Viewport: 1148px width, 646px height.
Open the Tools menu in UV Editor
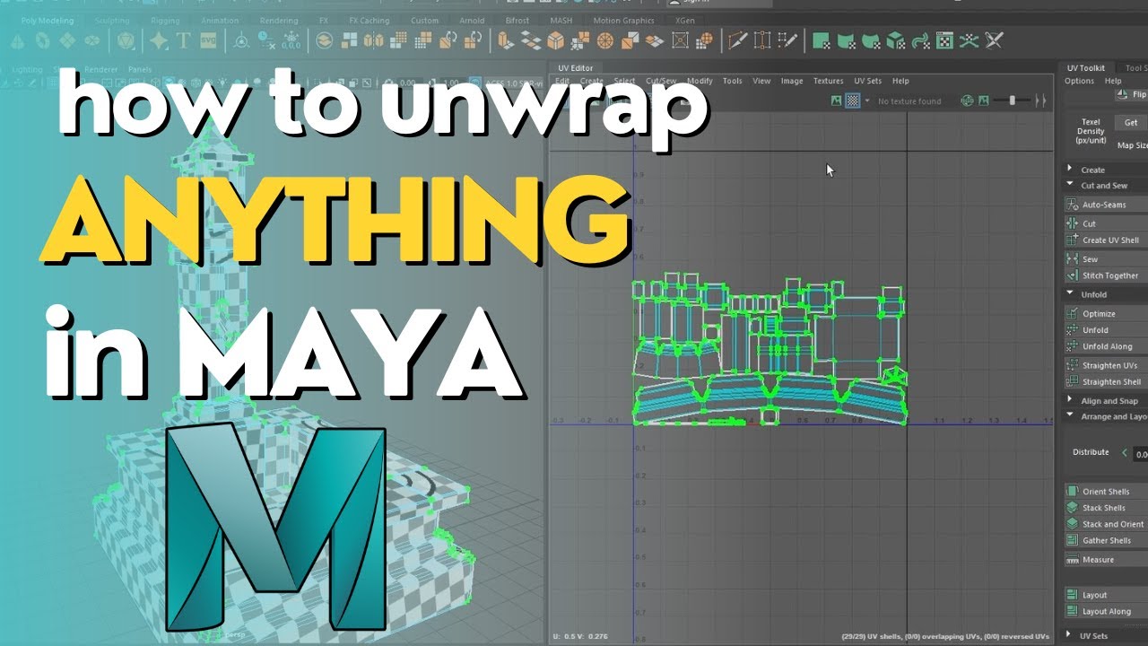(733, 81)
